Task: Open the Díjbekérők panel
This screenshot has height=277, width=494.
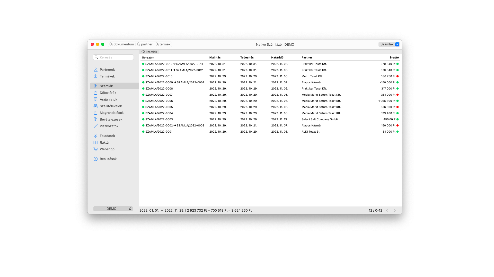Action: [x=107, y=93]
